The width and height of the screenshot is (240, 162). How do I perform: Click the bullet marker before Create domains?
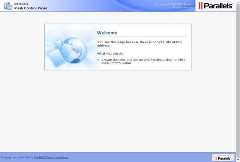(x=98, y=60)
